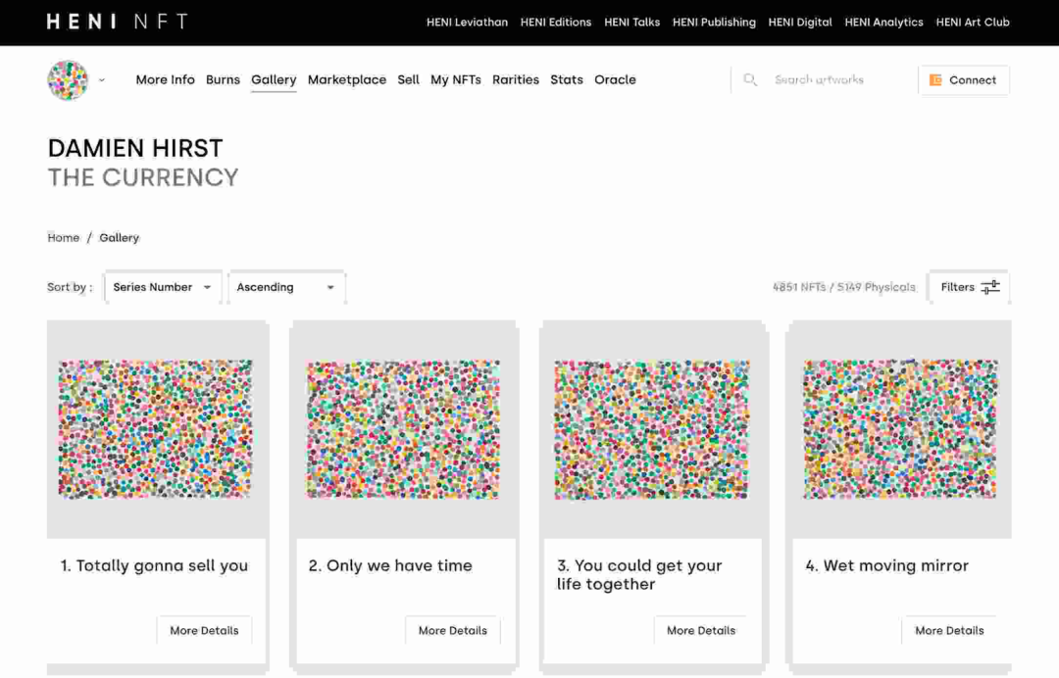Click the spotted collection avatar icon

(68, 79)
